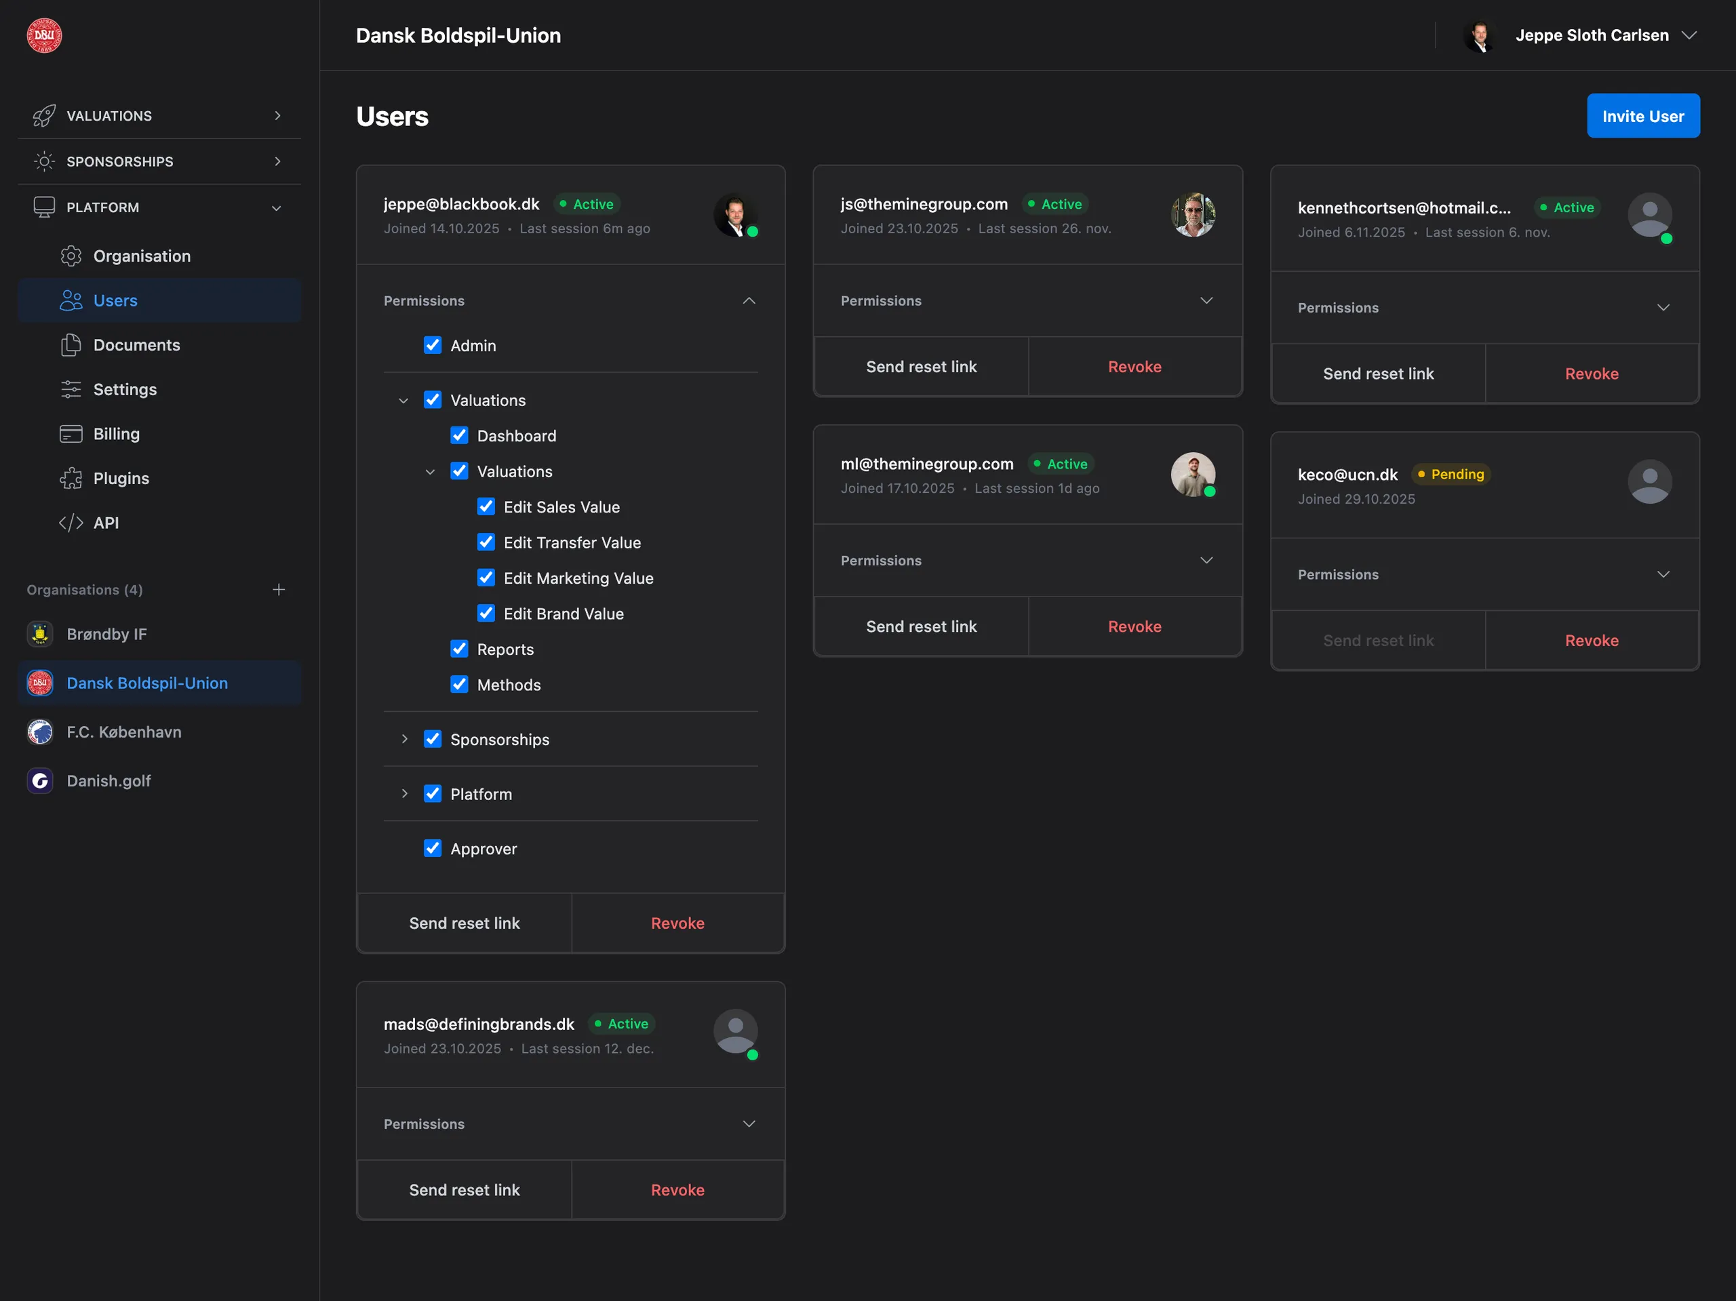
Task: Click the Billing card icon
Action: tap(71, 434)
